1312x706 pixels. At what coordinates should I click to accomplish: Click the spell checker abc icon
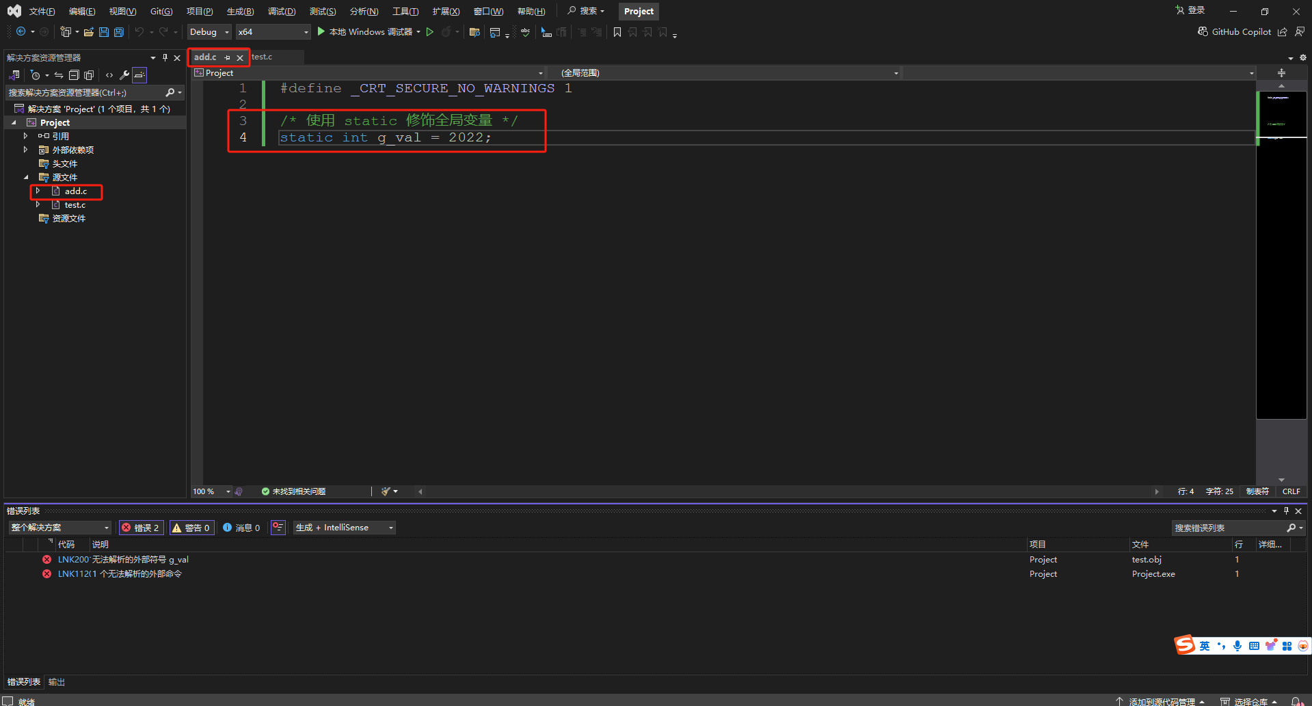[x=525, y=32]
